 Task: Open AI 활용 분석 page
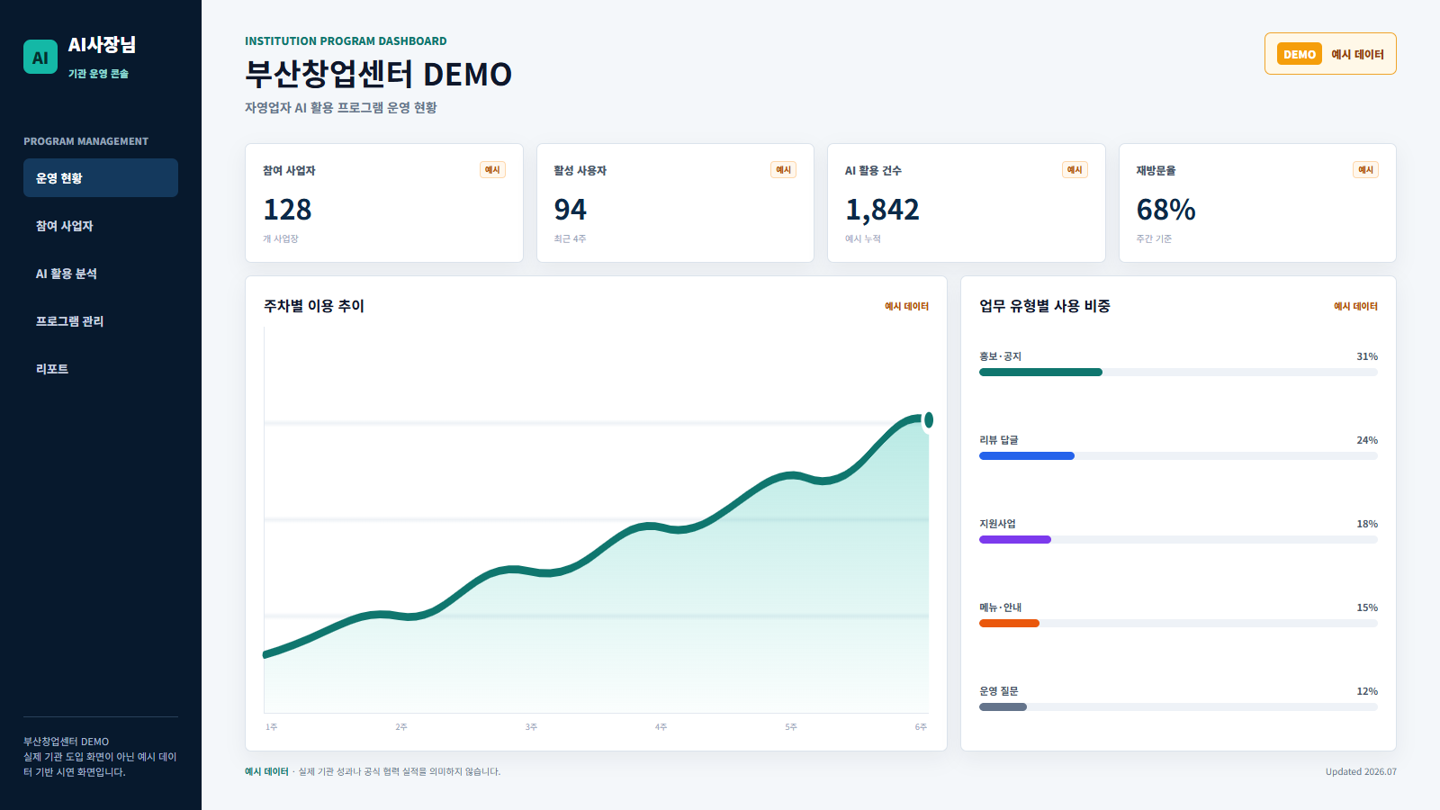(x=101, y=274)
